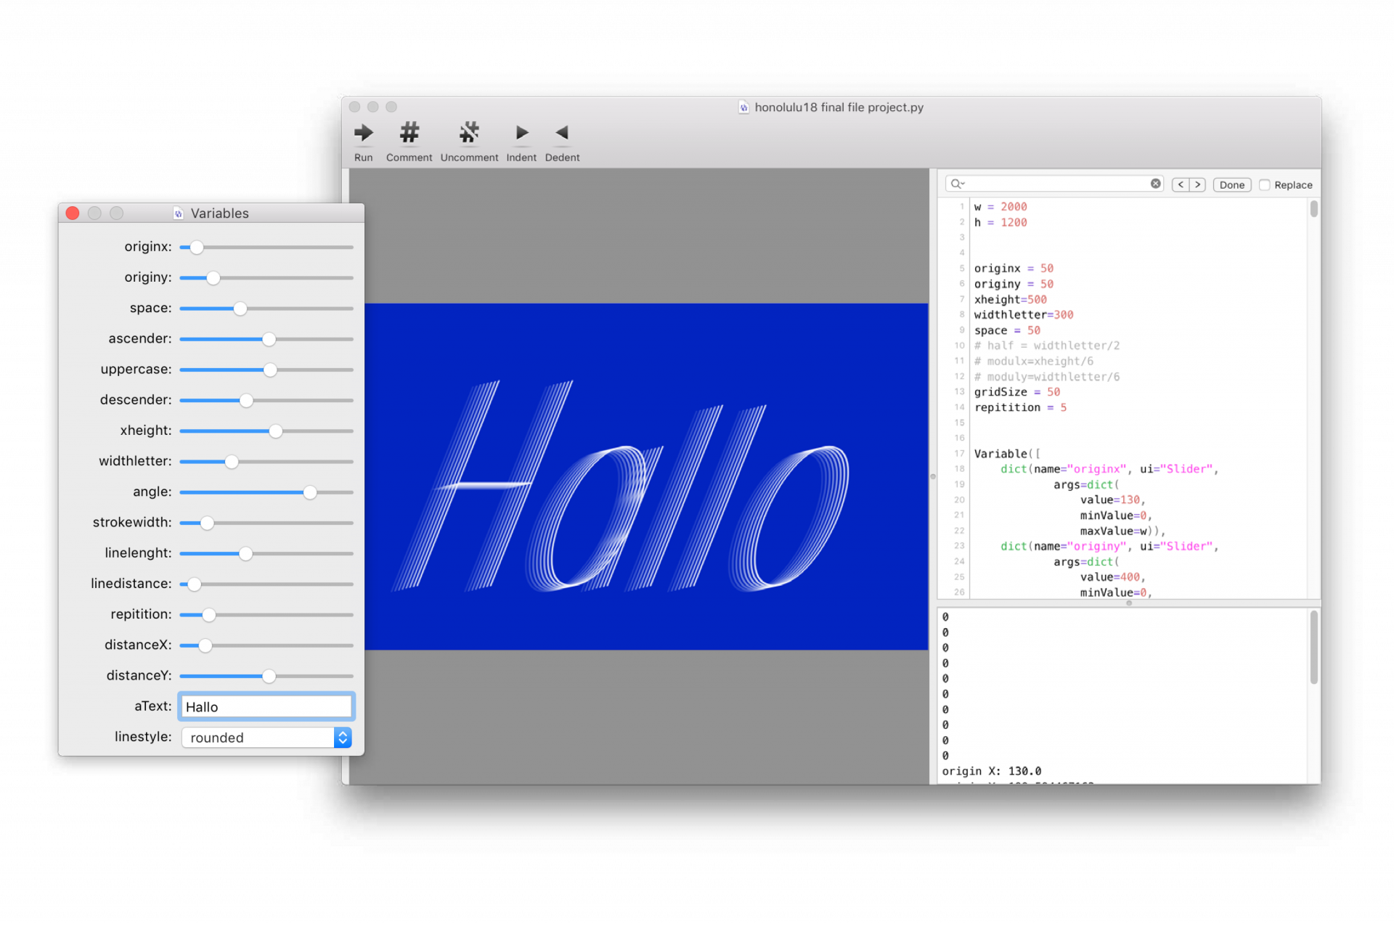Click the Hallo artwork canvas preview
The image size is (1394, 925).
646,476
